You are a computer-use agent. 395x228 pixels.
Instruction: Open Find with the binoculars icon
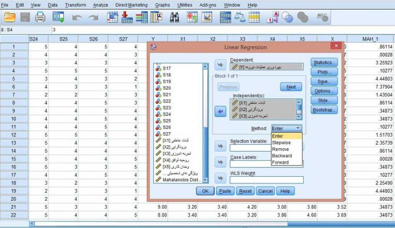174,17
